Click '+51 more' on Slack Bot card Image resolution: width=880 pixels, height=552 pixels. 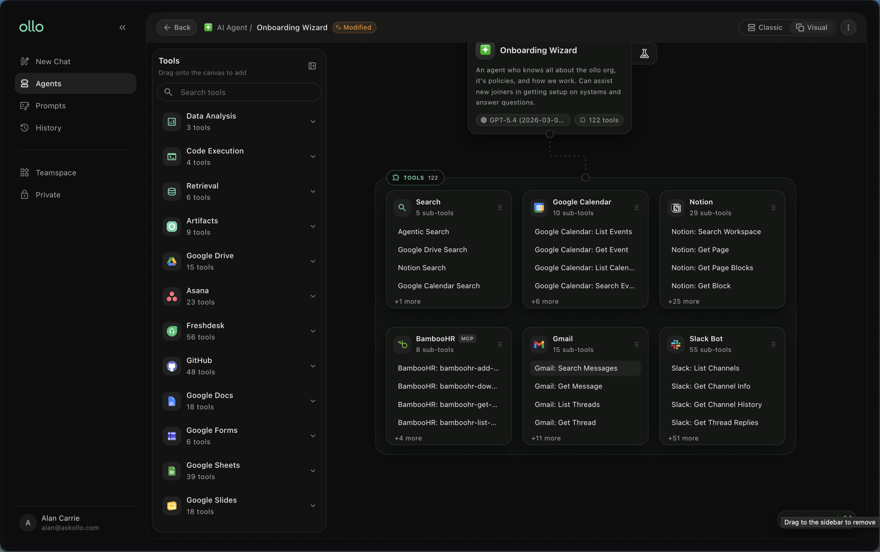pyautogui.click(x=683, y=438)
